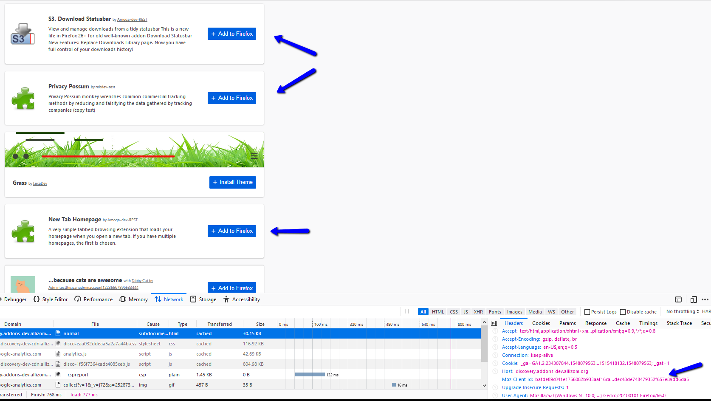The width and height of the screenshot is (711, 401).
Task: Open the Cookies details tab
Action: [x=541, y=323]
